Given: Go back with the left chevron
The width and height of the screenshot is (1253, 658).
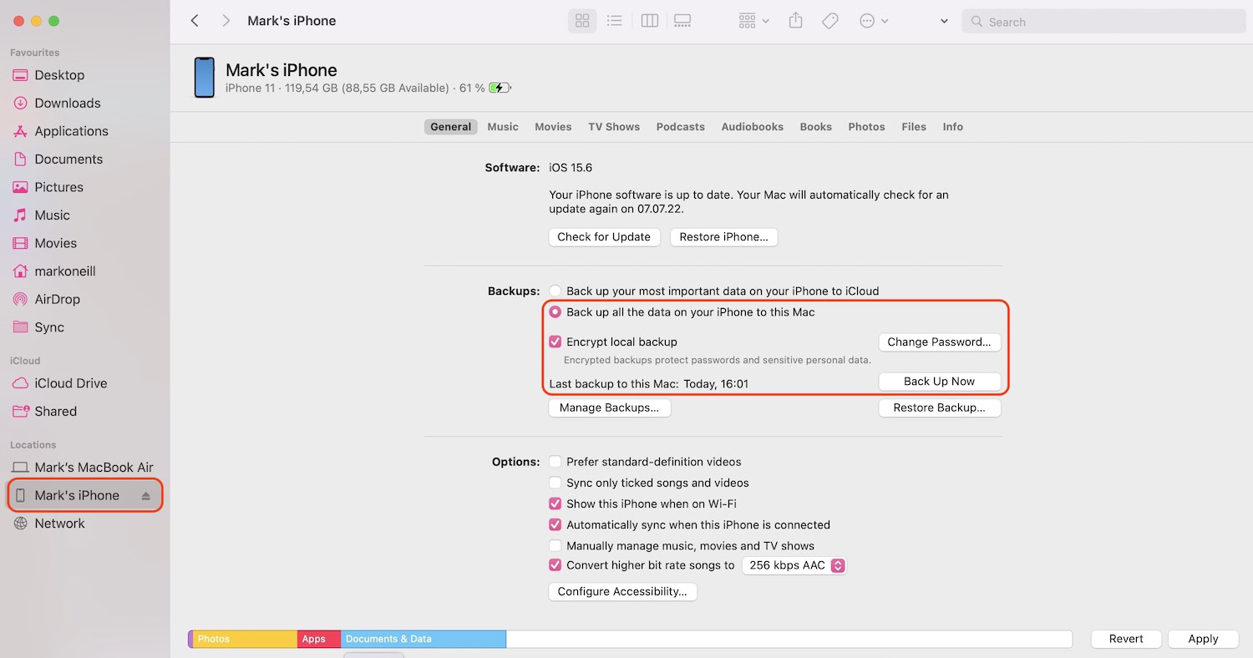Looking at the screenshot, I should (195, 22).
